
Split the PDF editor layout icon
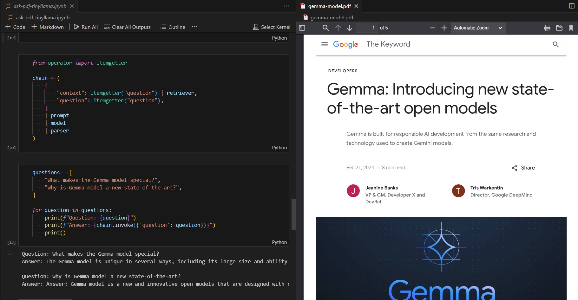pos(572,6)
